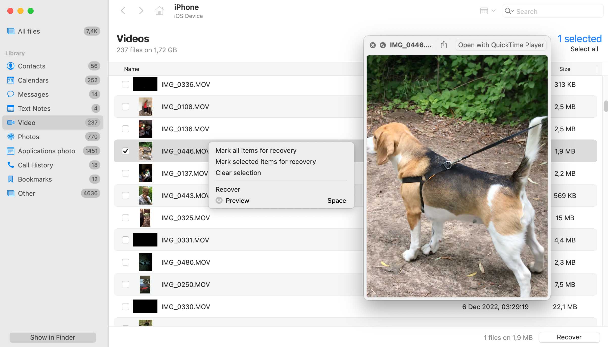
Task: Click the Video sidebar icon
Action: coord(10,122)
